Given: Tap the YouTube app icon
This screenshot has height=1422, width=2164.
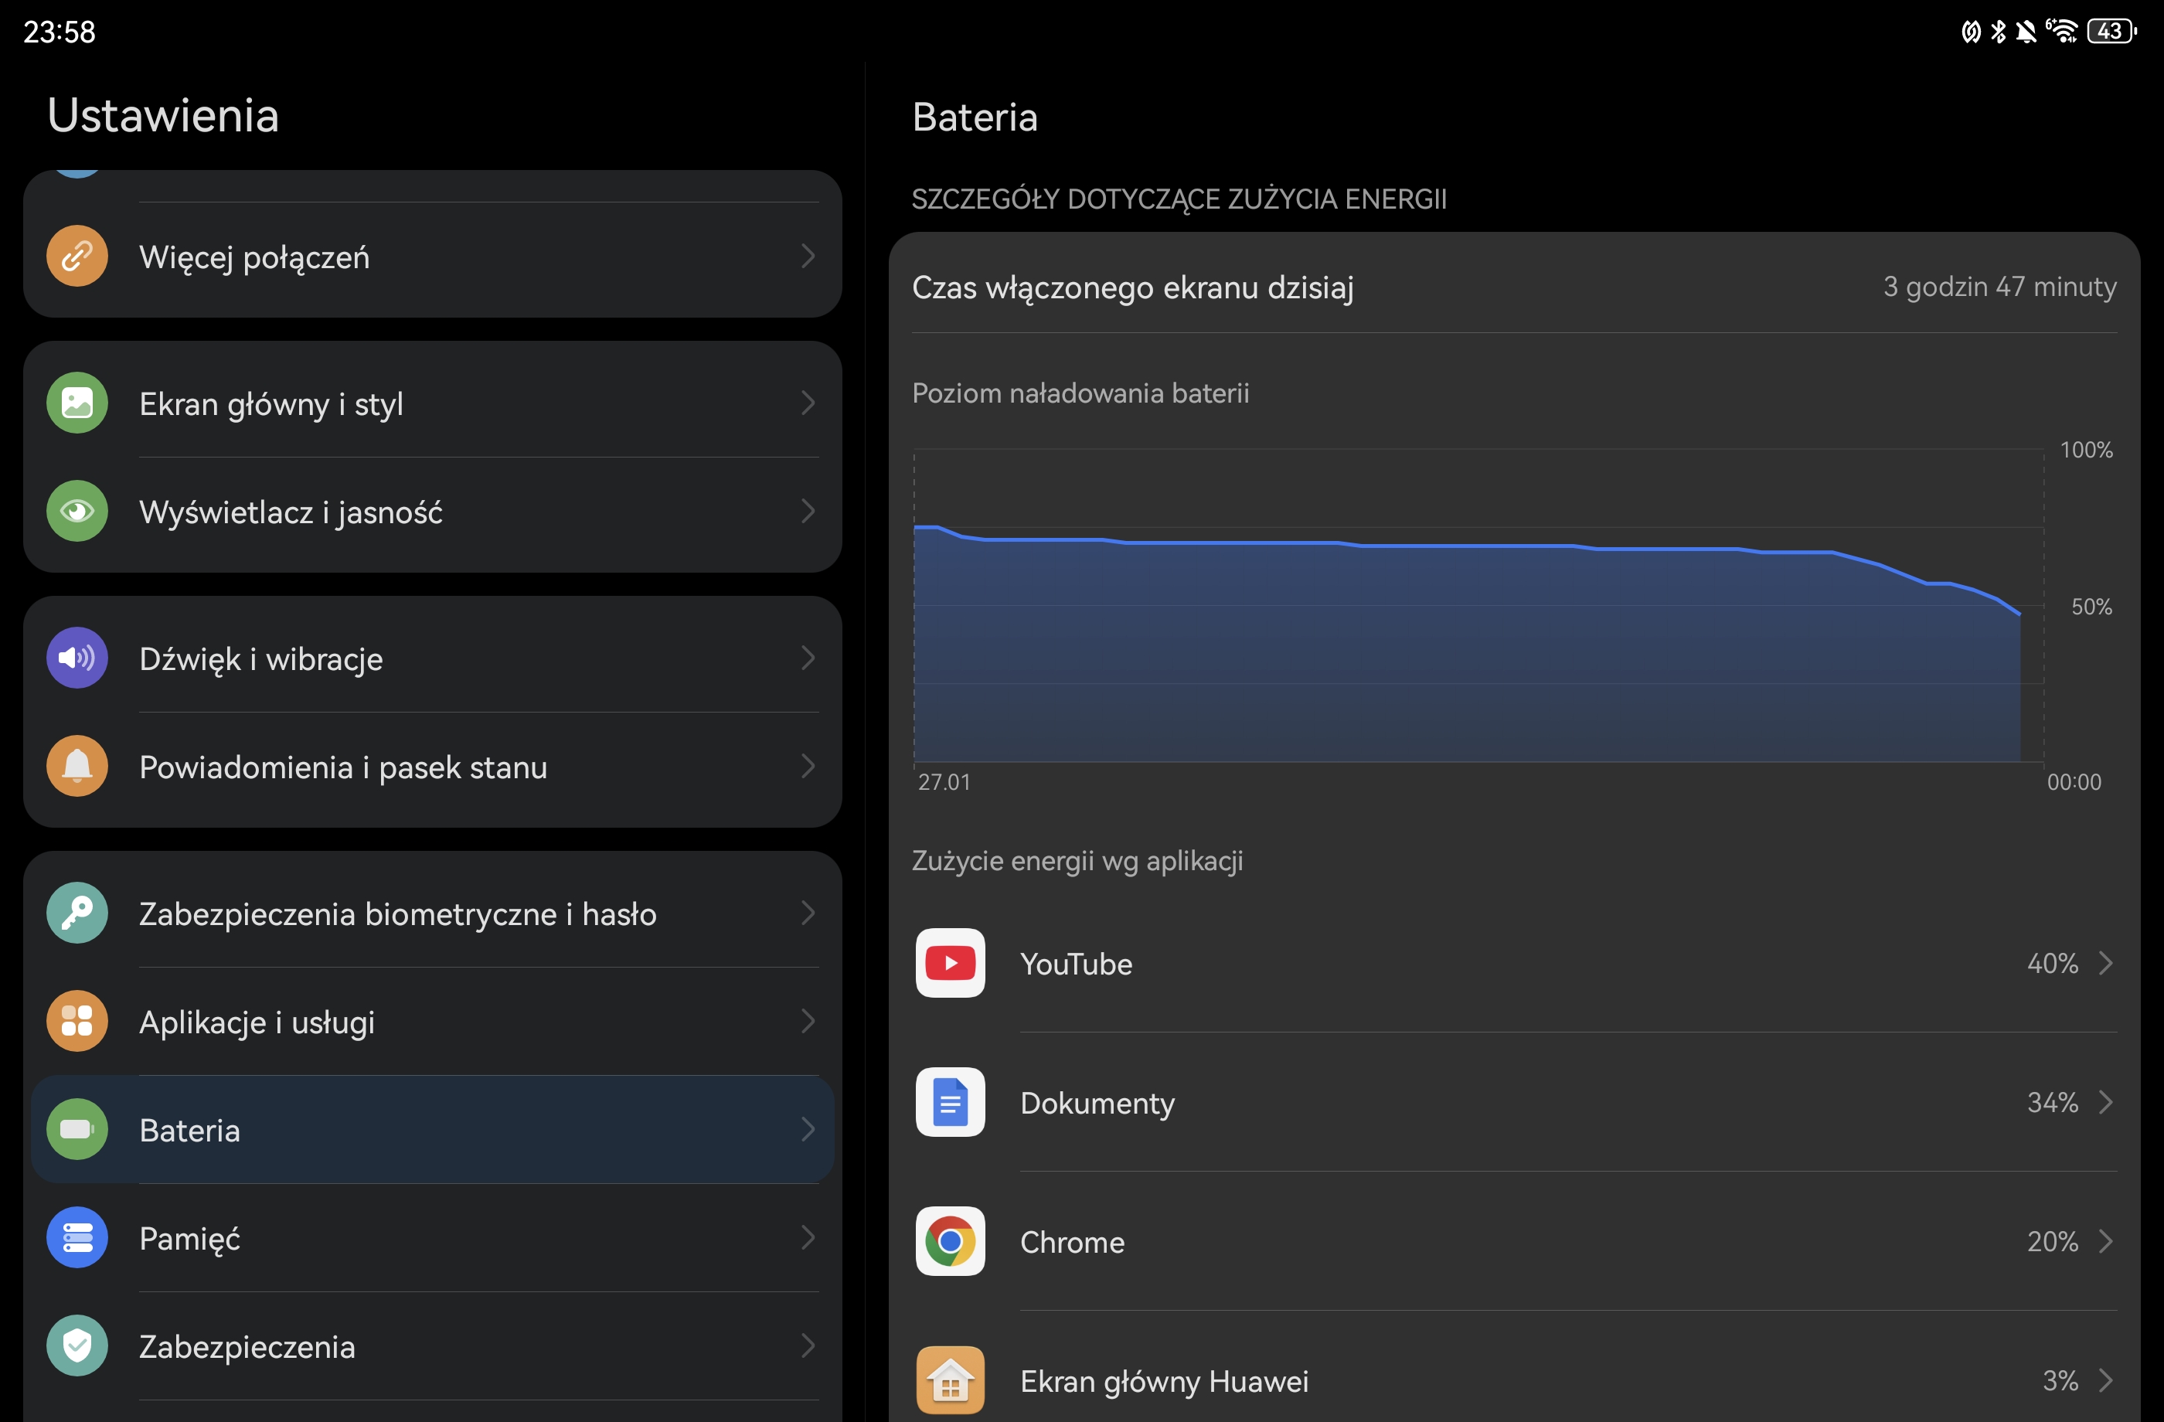Looking at the screenshot, I should [x=949, y=962].
